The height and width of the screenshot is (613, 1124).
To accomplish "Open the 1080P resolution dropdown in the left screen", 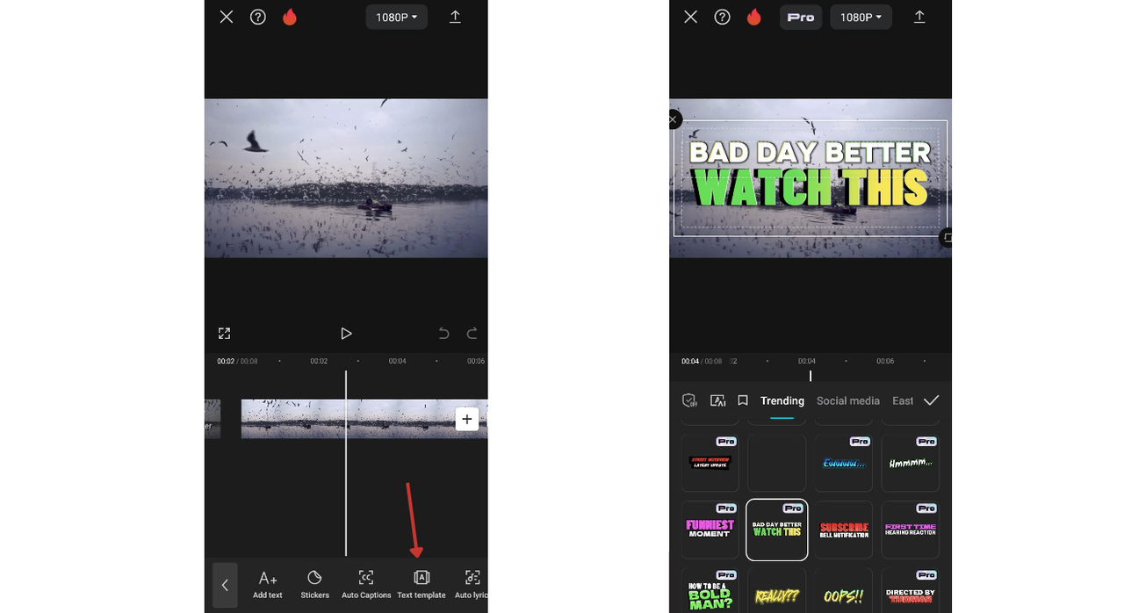I will tap(397, 17).
